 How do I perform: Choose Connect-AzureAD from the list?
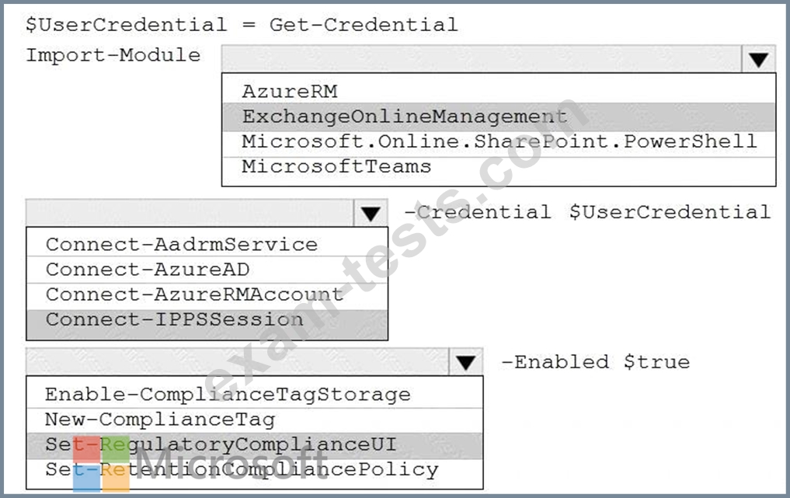pos(148,270)
